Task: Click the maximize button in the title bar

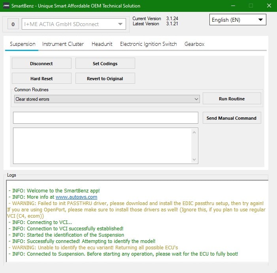Action: coord(251,6)
